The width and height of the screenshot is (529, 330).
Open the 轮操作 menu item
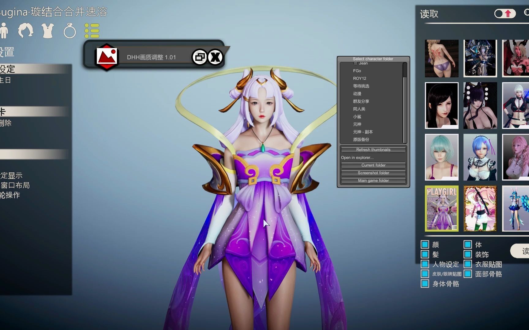10,195
